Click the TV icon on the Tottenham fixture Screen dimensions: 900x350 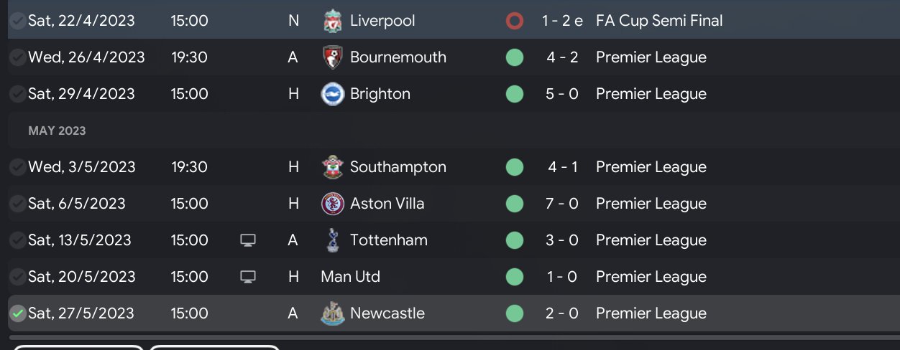click(x=248, y=240)
